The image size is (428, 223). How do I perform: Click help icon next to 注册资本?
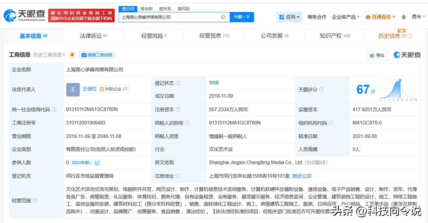[x=178, y=110]
